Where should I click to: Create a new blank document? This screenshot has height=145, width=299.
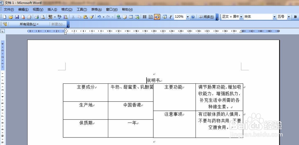pyautogui.click(x=4, y=17)
